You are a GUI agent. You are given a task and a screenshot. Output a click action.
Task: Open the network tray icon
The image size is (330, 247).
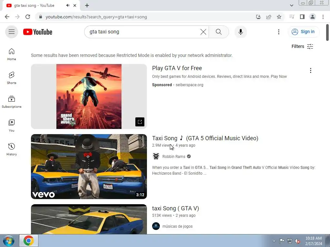pyautogui.click(x=290, y=241)
